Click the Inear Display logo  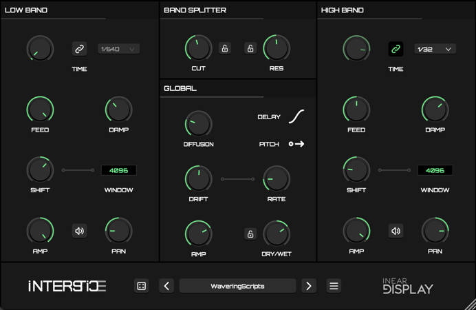click(408, 285)
